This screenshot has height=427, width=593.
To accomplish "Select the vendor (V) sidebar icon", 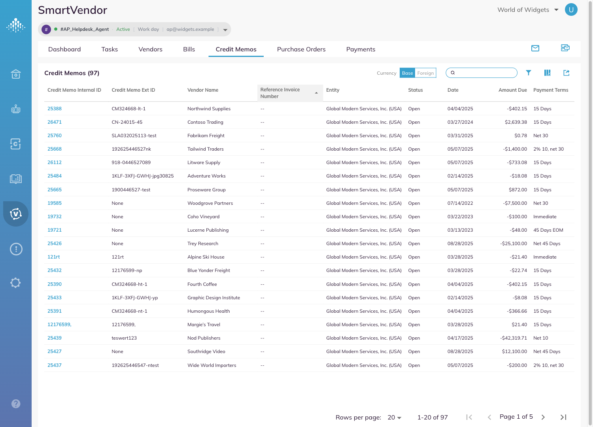I will 16,214.
